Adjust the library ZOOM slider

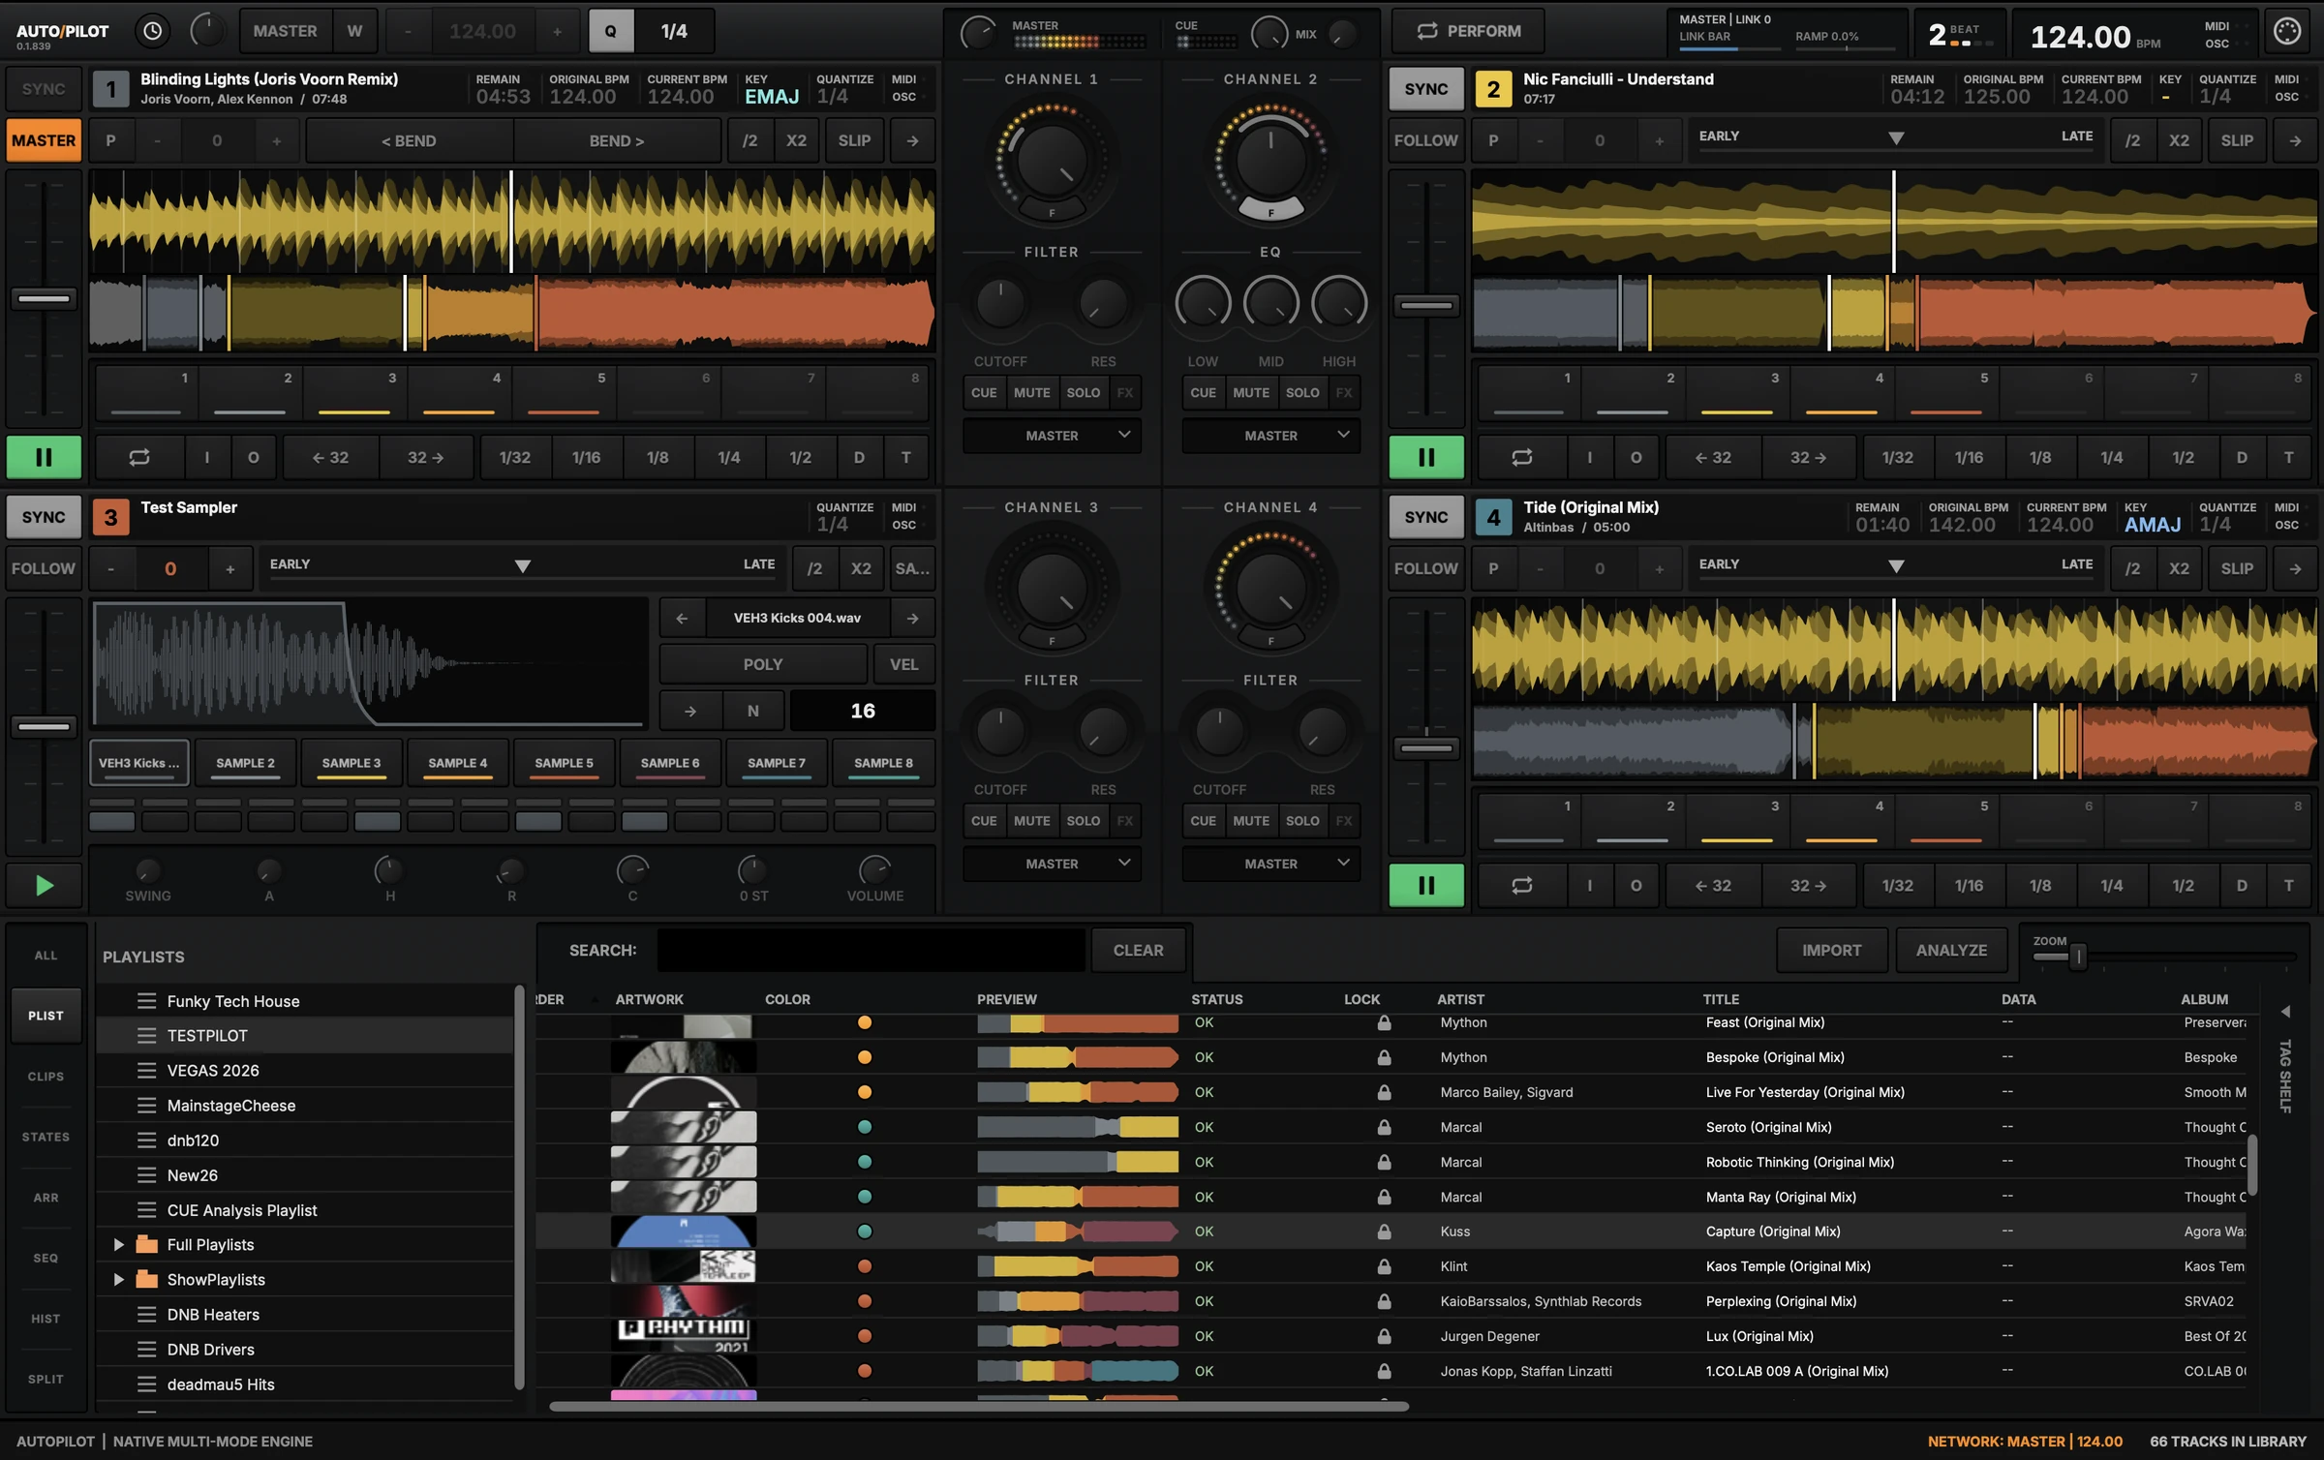coord(2077,958)
